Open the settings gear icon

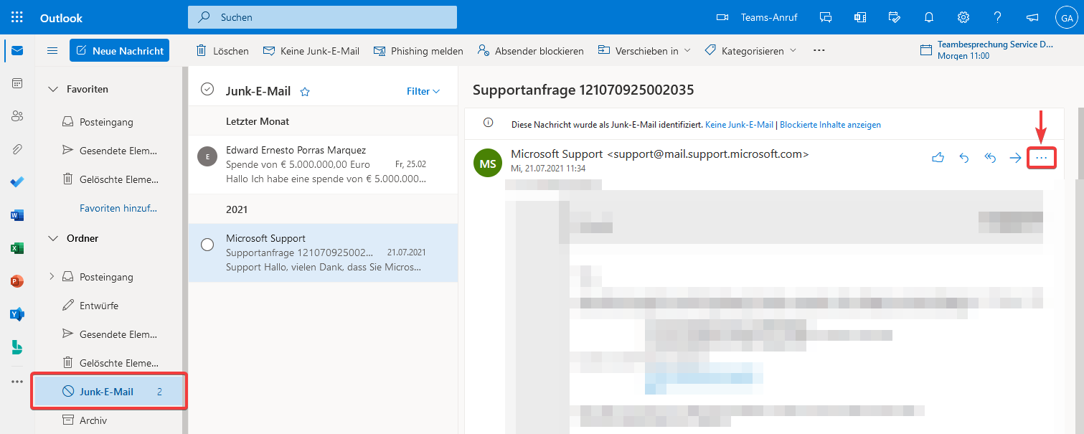point(963,17)
